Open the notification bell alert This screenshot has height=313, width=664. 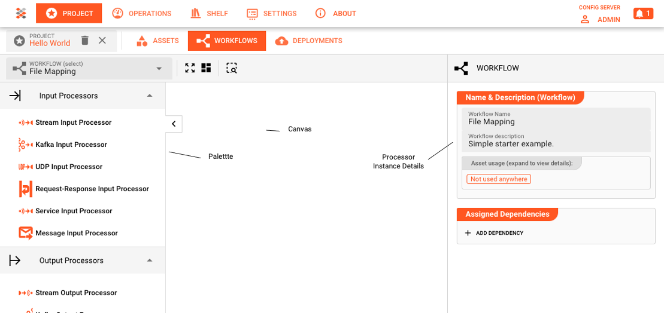pos(643,13)
